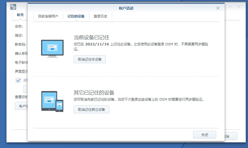Click the monitor icon for current device

(52, 49)
